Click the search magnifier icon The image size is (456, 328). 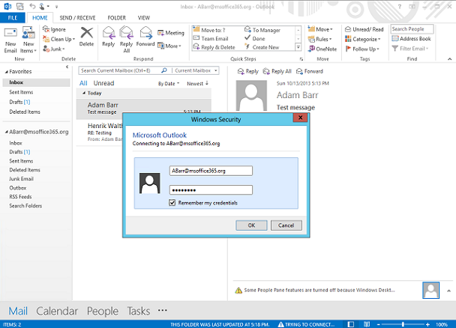tap(164, 70)
